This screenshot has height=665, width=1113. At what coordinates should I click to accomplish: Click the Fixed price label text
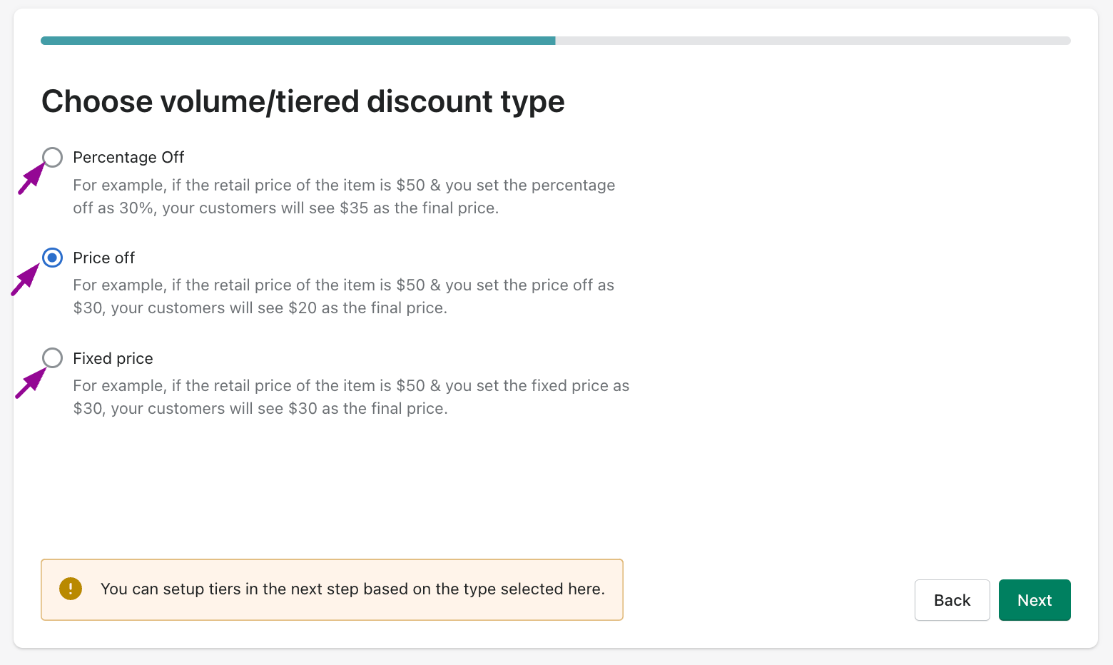pos(113,358)
